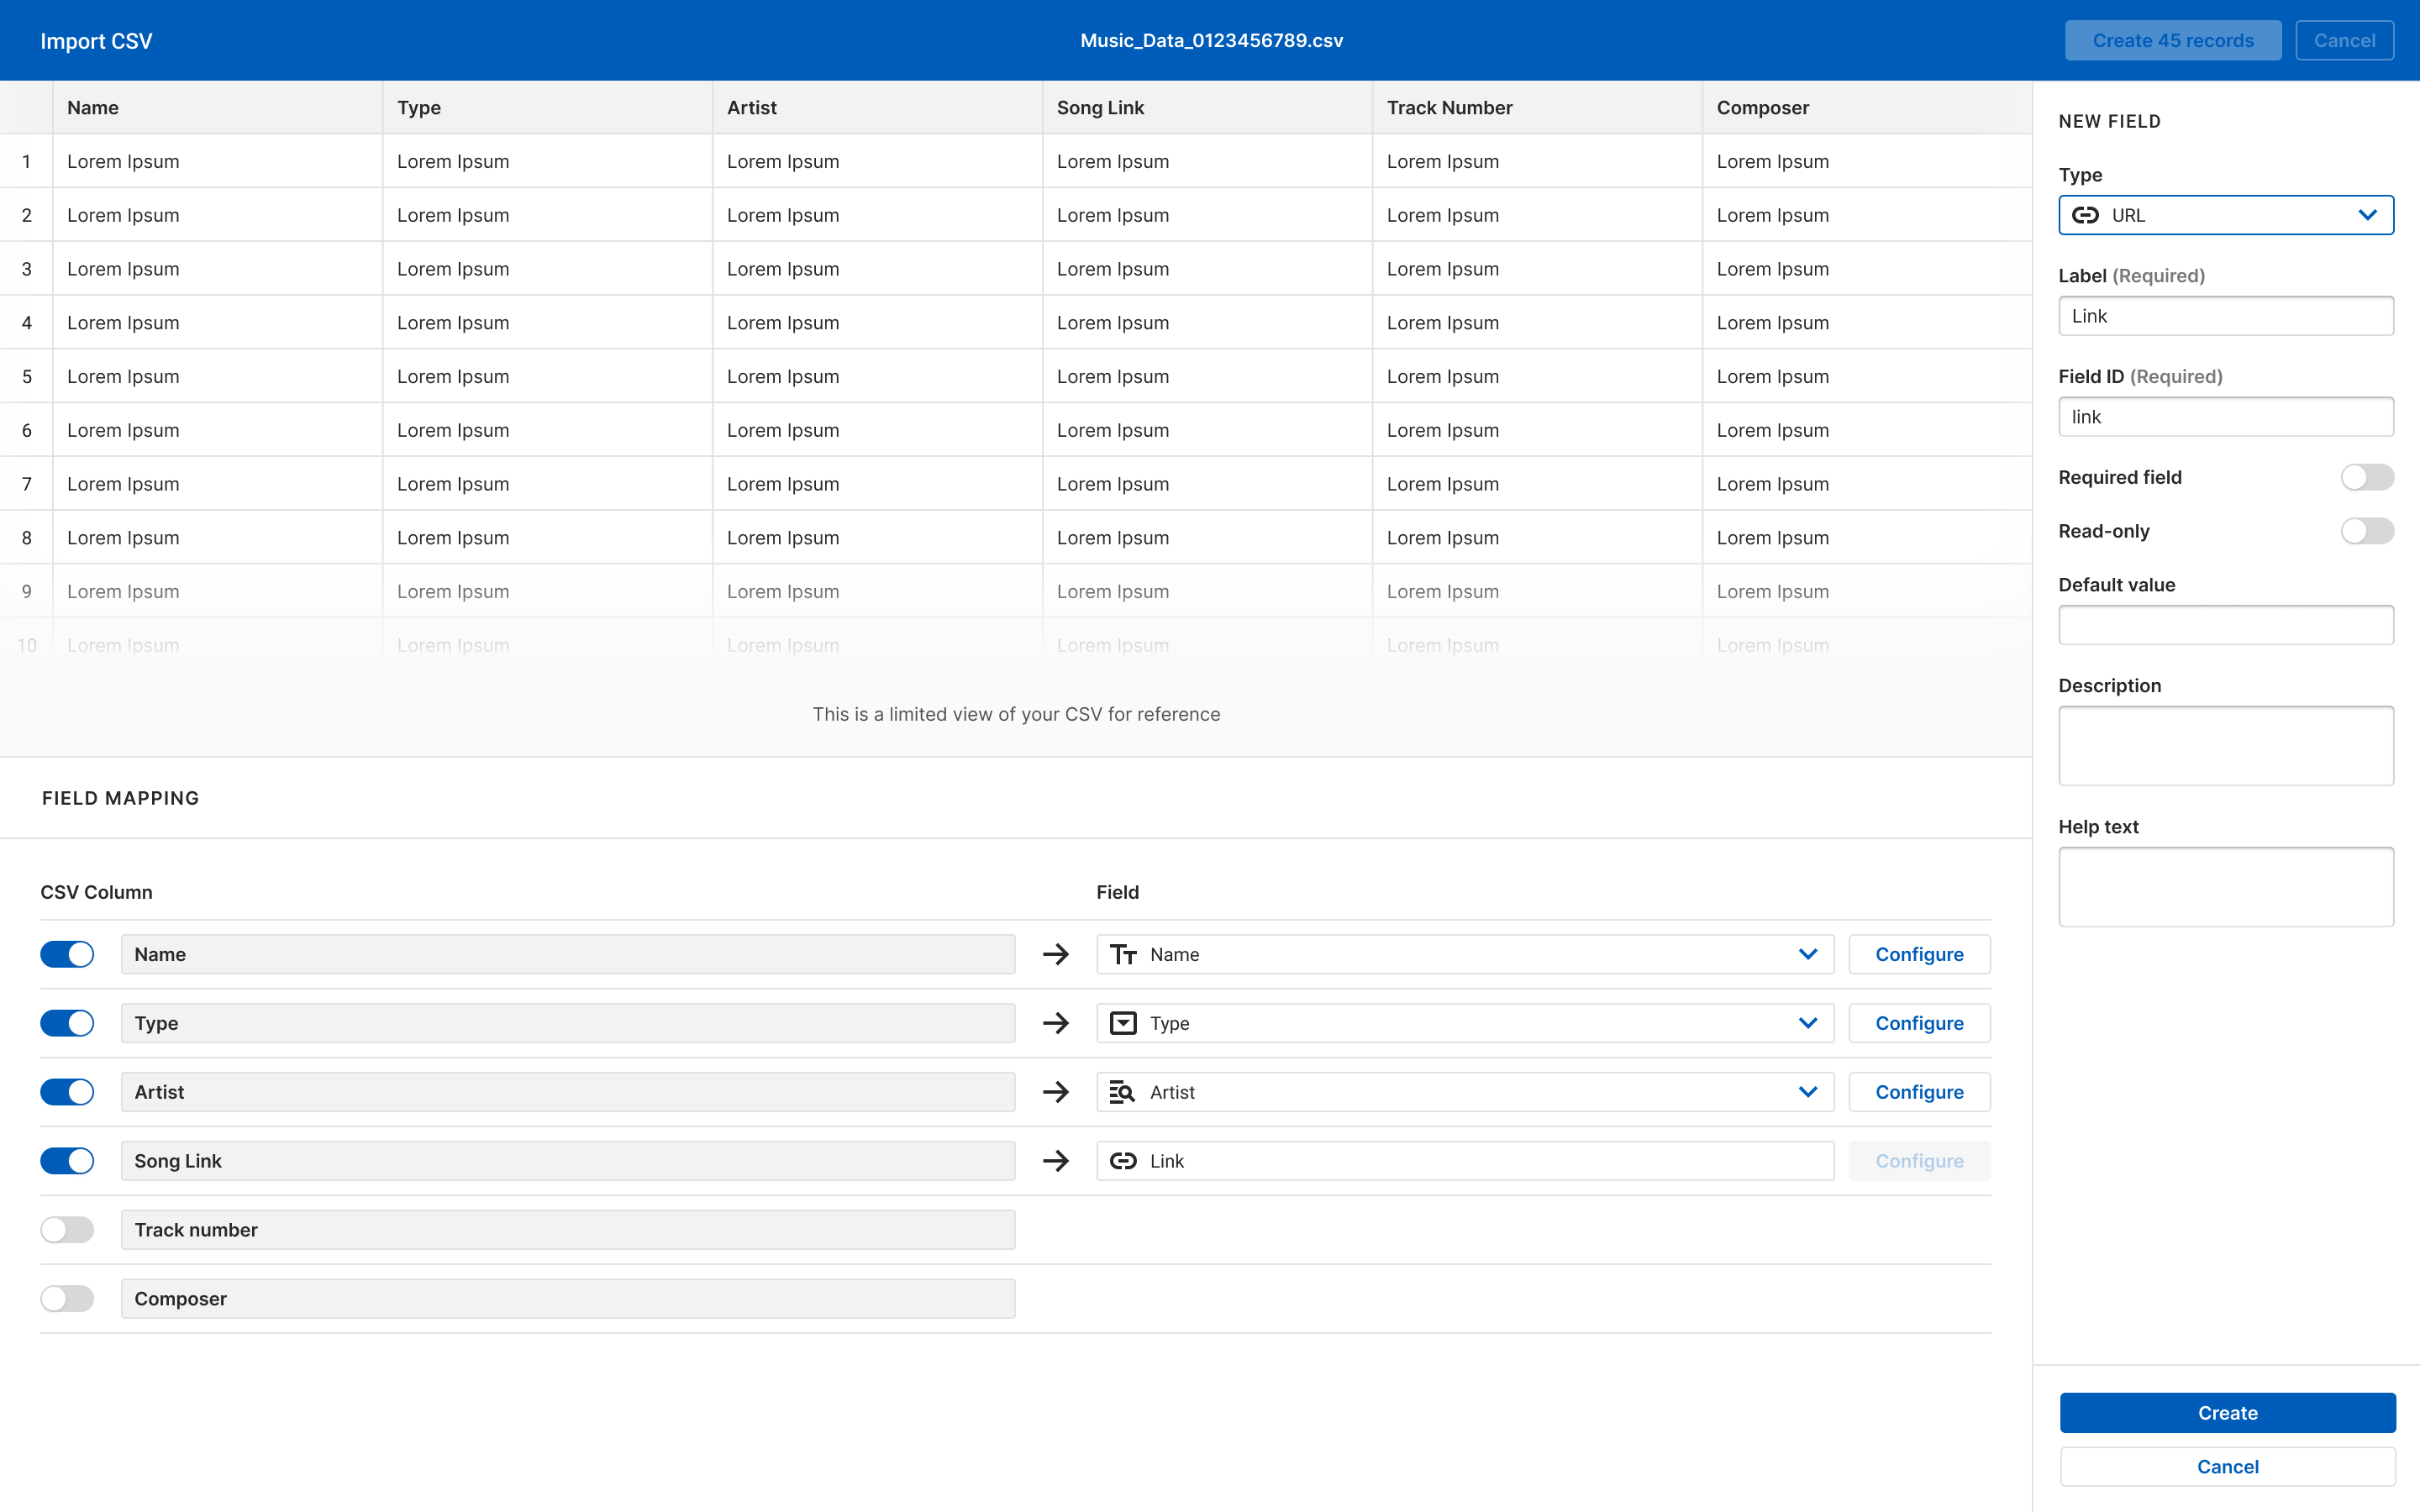Click the URL link icon in Type selector
The image size is (2420, 1512).
[2085, 215]
